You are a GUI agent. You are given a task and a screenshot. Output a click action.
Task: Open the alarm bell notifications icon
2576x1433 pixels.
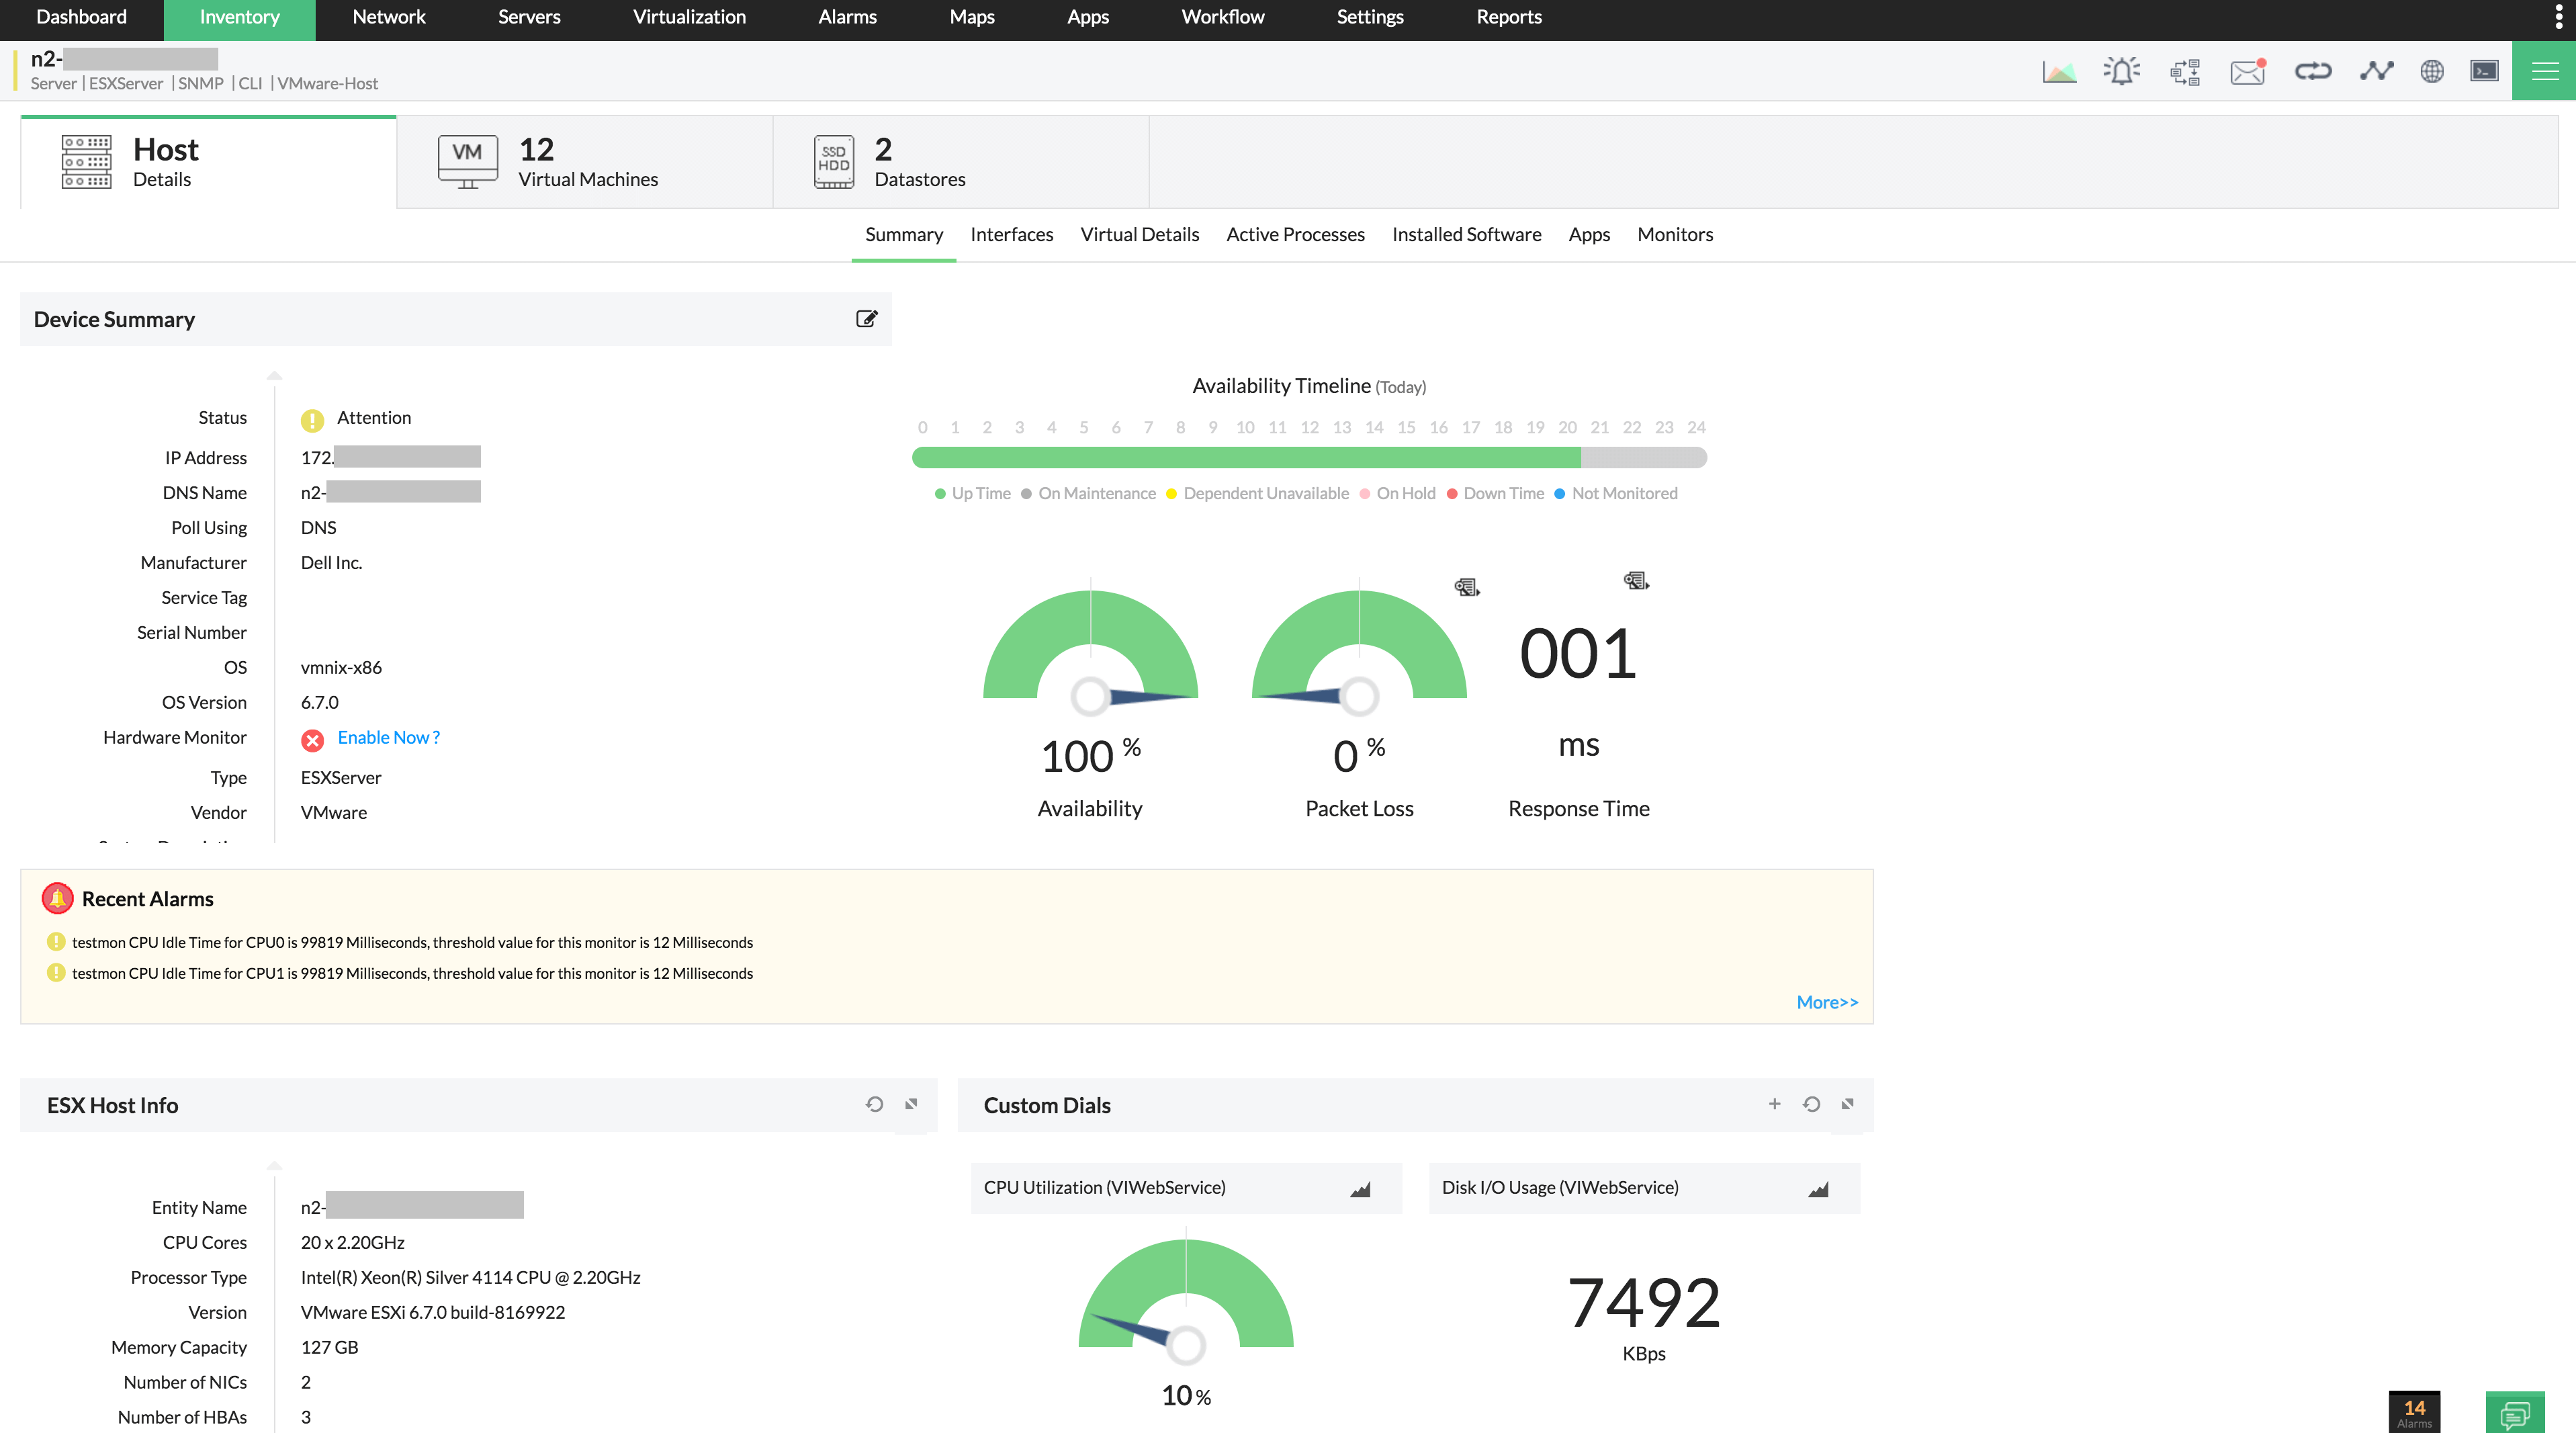coord(2119,74)
